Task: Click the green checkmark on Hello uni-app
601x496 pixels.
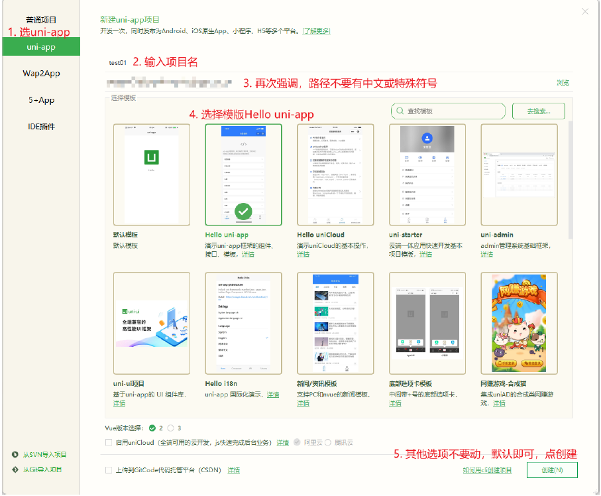Action: pos(243,211)
